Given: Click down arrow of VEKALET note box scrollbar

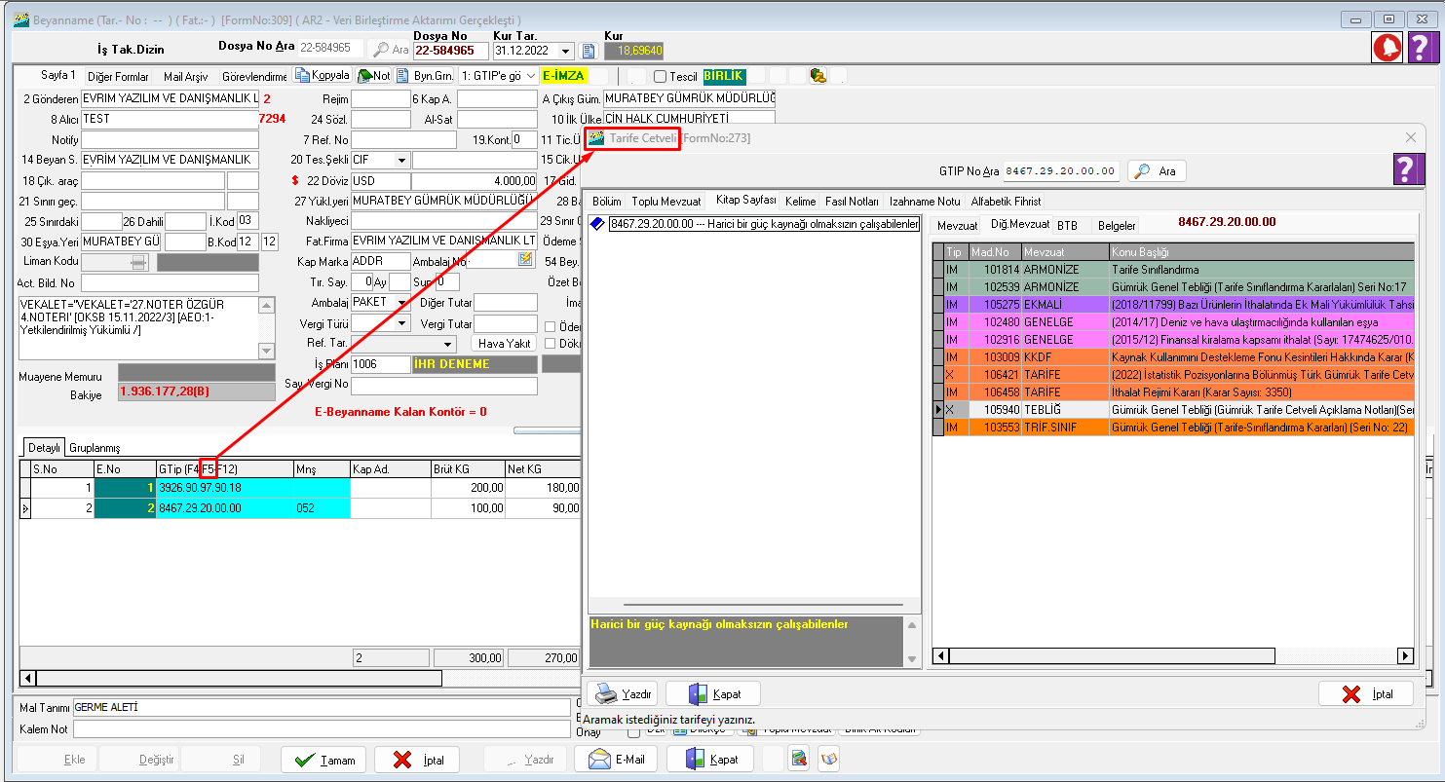Looking at the screenshot, I should pos(267,351).
